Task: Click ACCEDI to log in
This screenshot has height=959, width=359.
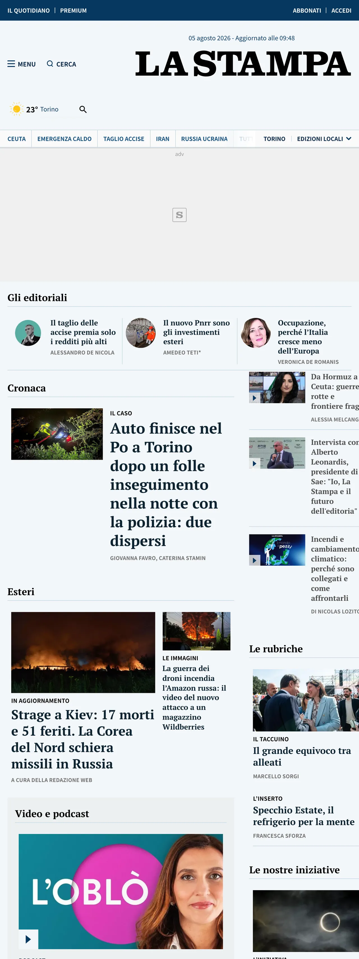Action: [341, 10]
